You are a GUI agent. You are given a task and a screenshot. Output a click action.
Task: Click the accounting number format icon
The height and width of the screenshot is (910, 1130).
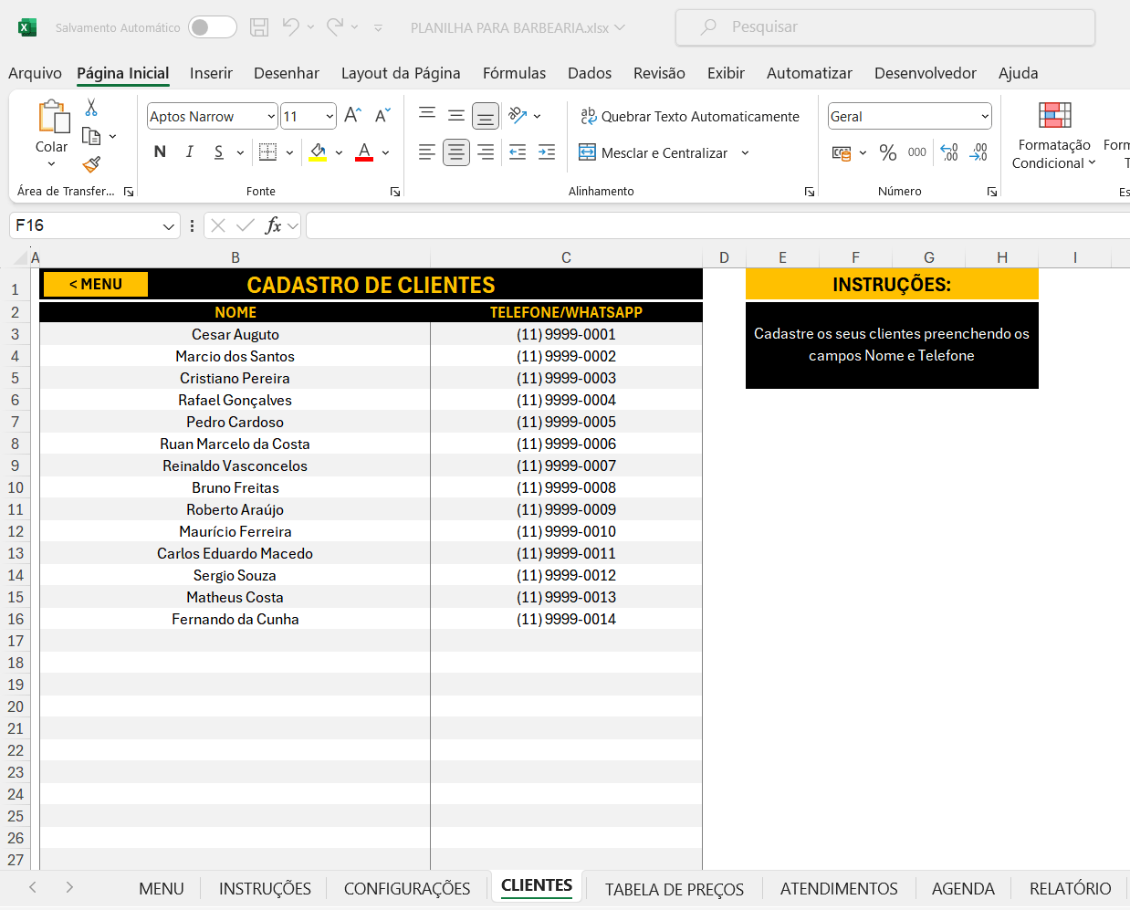pos(842,152)
